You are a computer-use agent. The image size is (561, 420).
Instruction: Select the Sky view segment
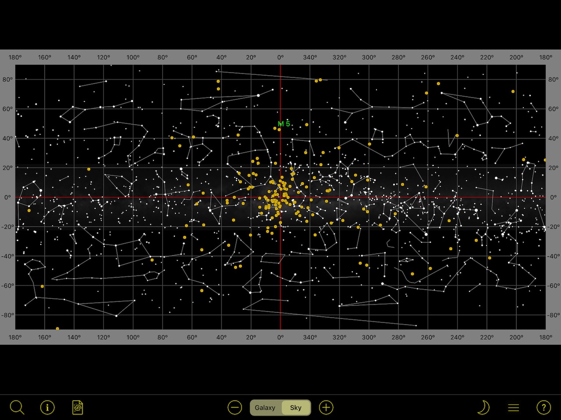click(x=296, y=407)
